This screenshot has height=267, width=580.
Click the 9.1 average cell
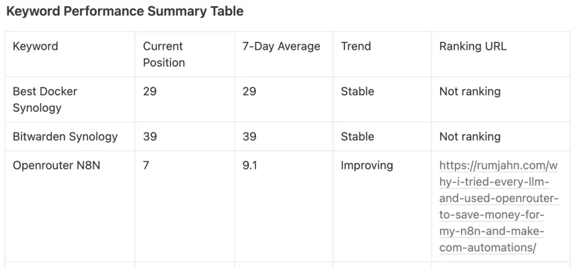point(250,166)
